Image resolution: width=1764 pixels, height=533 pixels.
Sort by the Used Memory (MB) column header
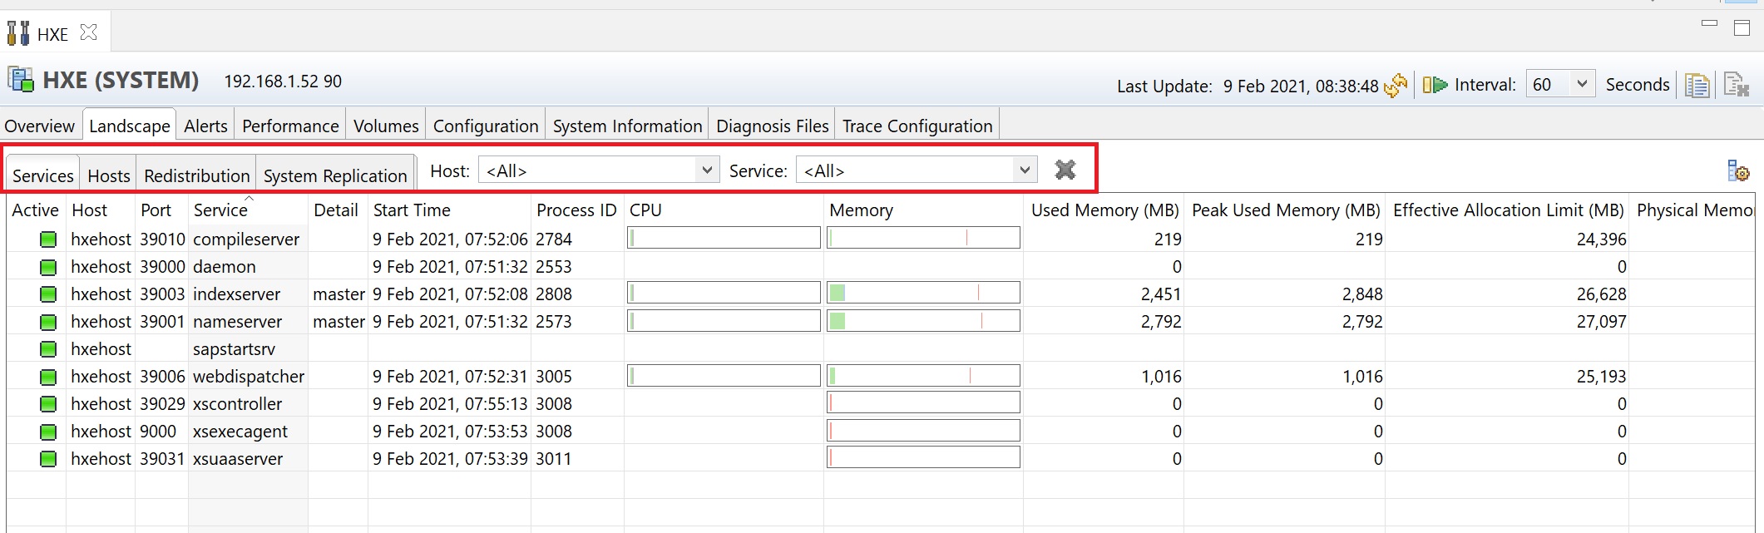tap(1104, 210)
